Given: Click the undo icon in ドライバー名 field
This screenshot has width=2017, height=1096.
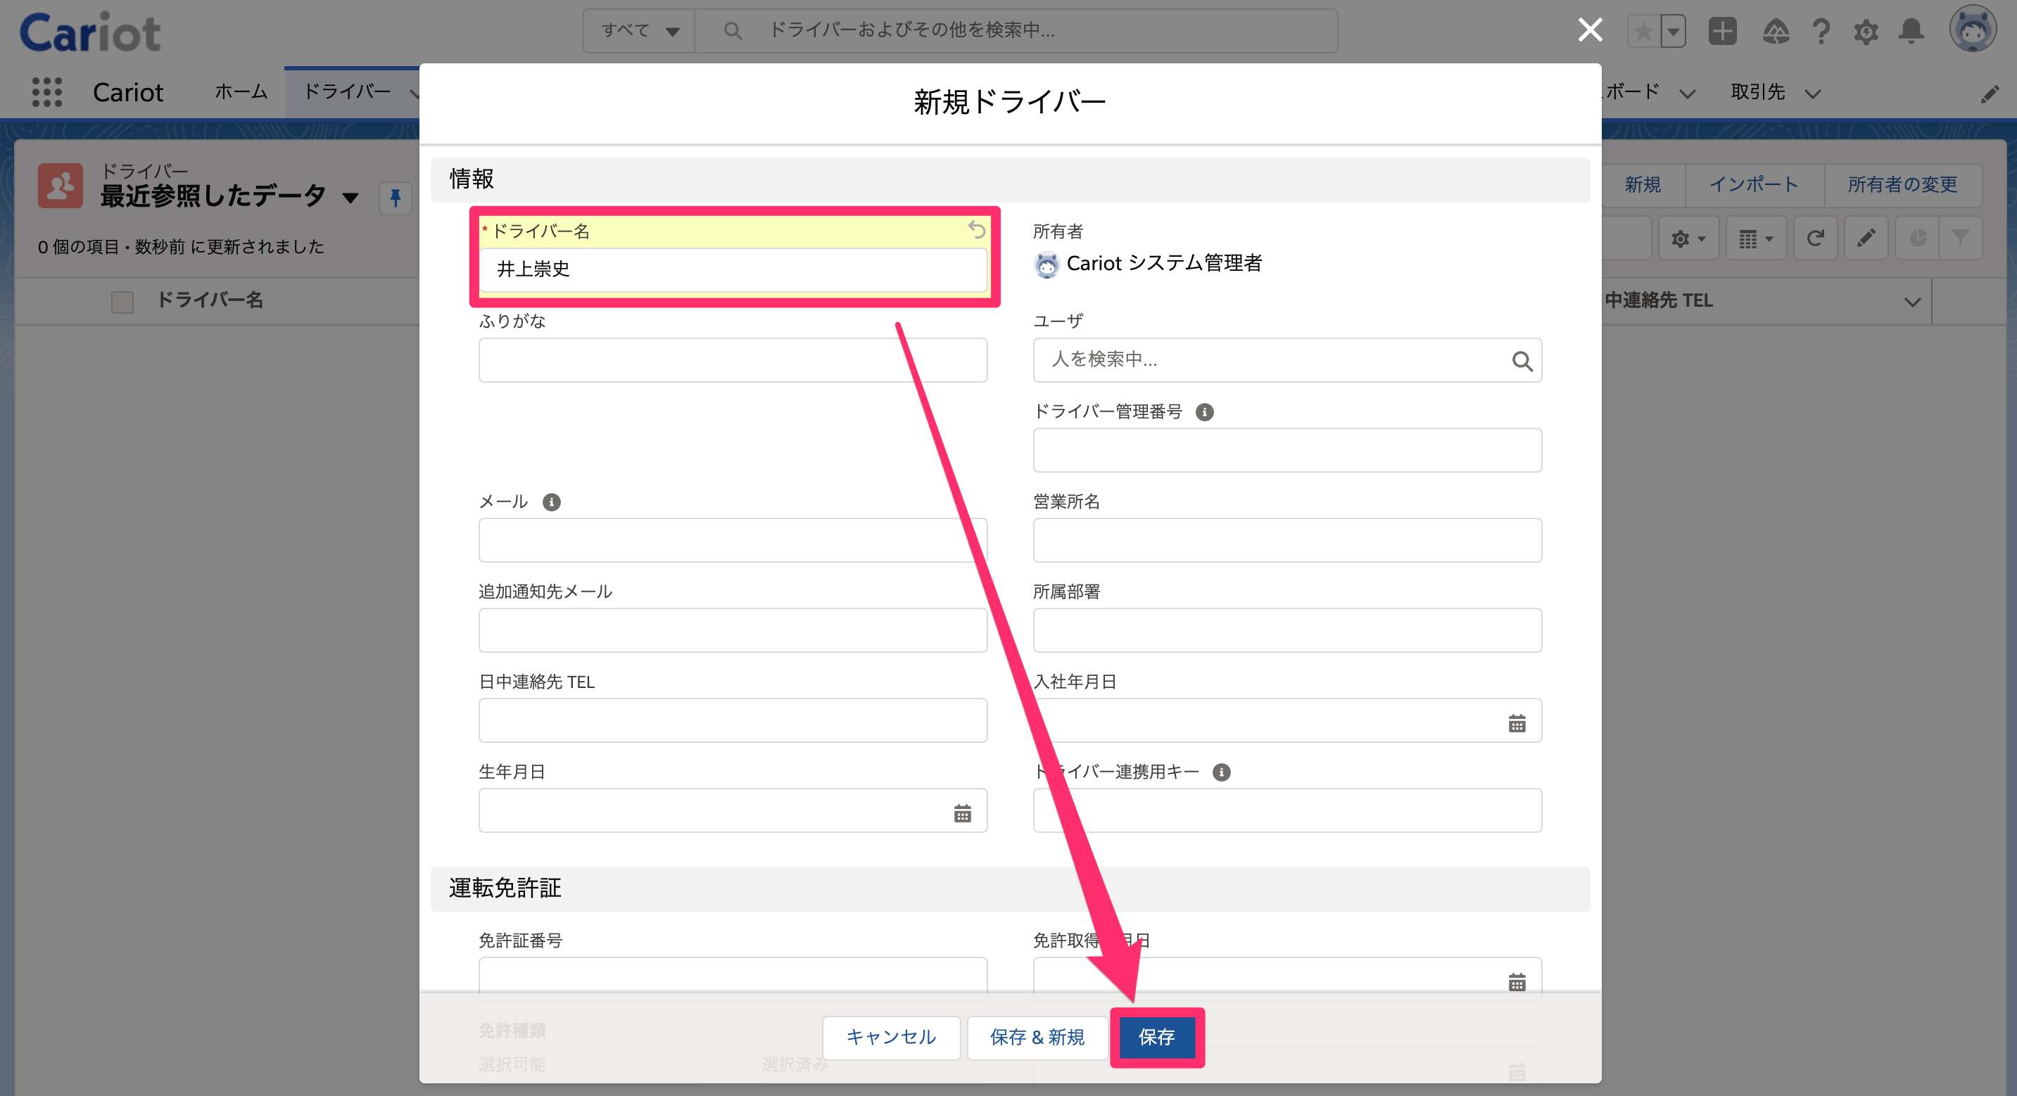Looking at the screenshot, I should tap(976, 229).
